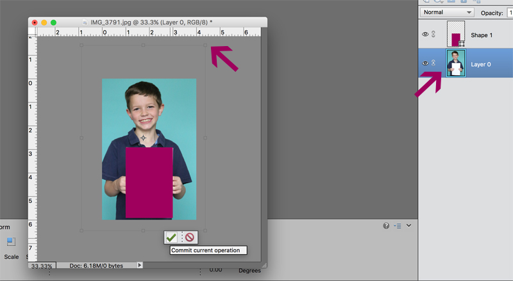Click the link icon on Shape 1

click(433, 34)
